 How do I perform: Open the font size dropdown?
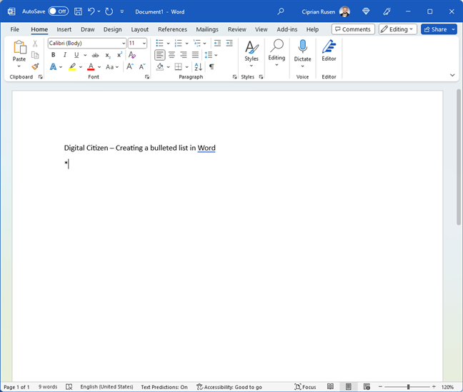coord(144,44)
